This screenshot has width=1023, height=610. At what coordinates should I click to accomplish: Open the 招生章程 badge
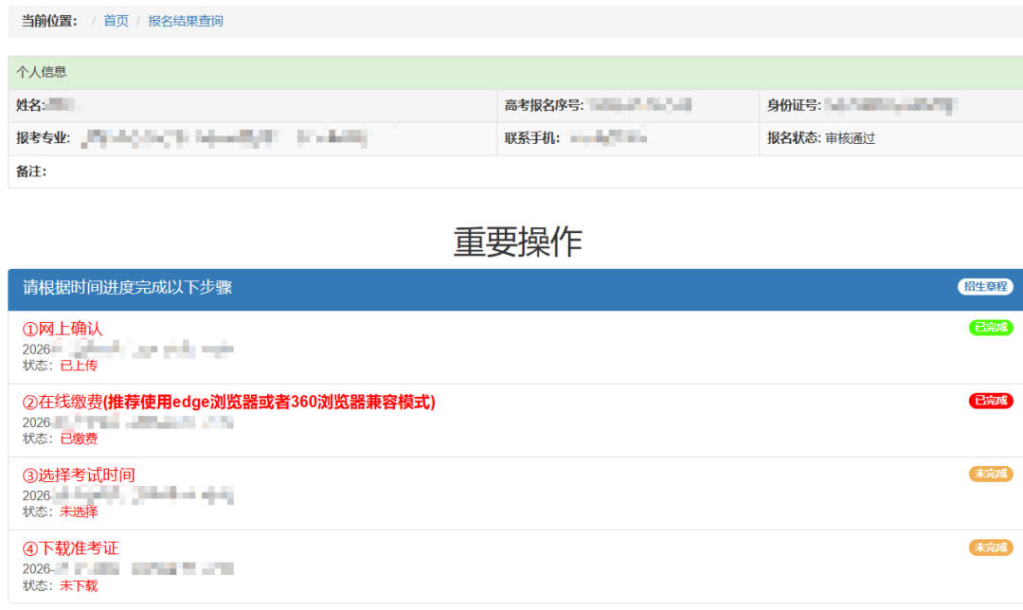coord(985,287)
